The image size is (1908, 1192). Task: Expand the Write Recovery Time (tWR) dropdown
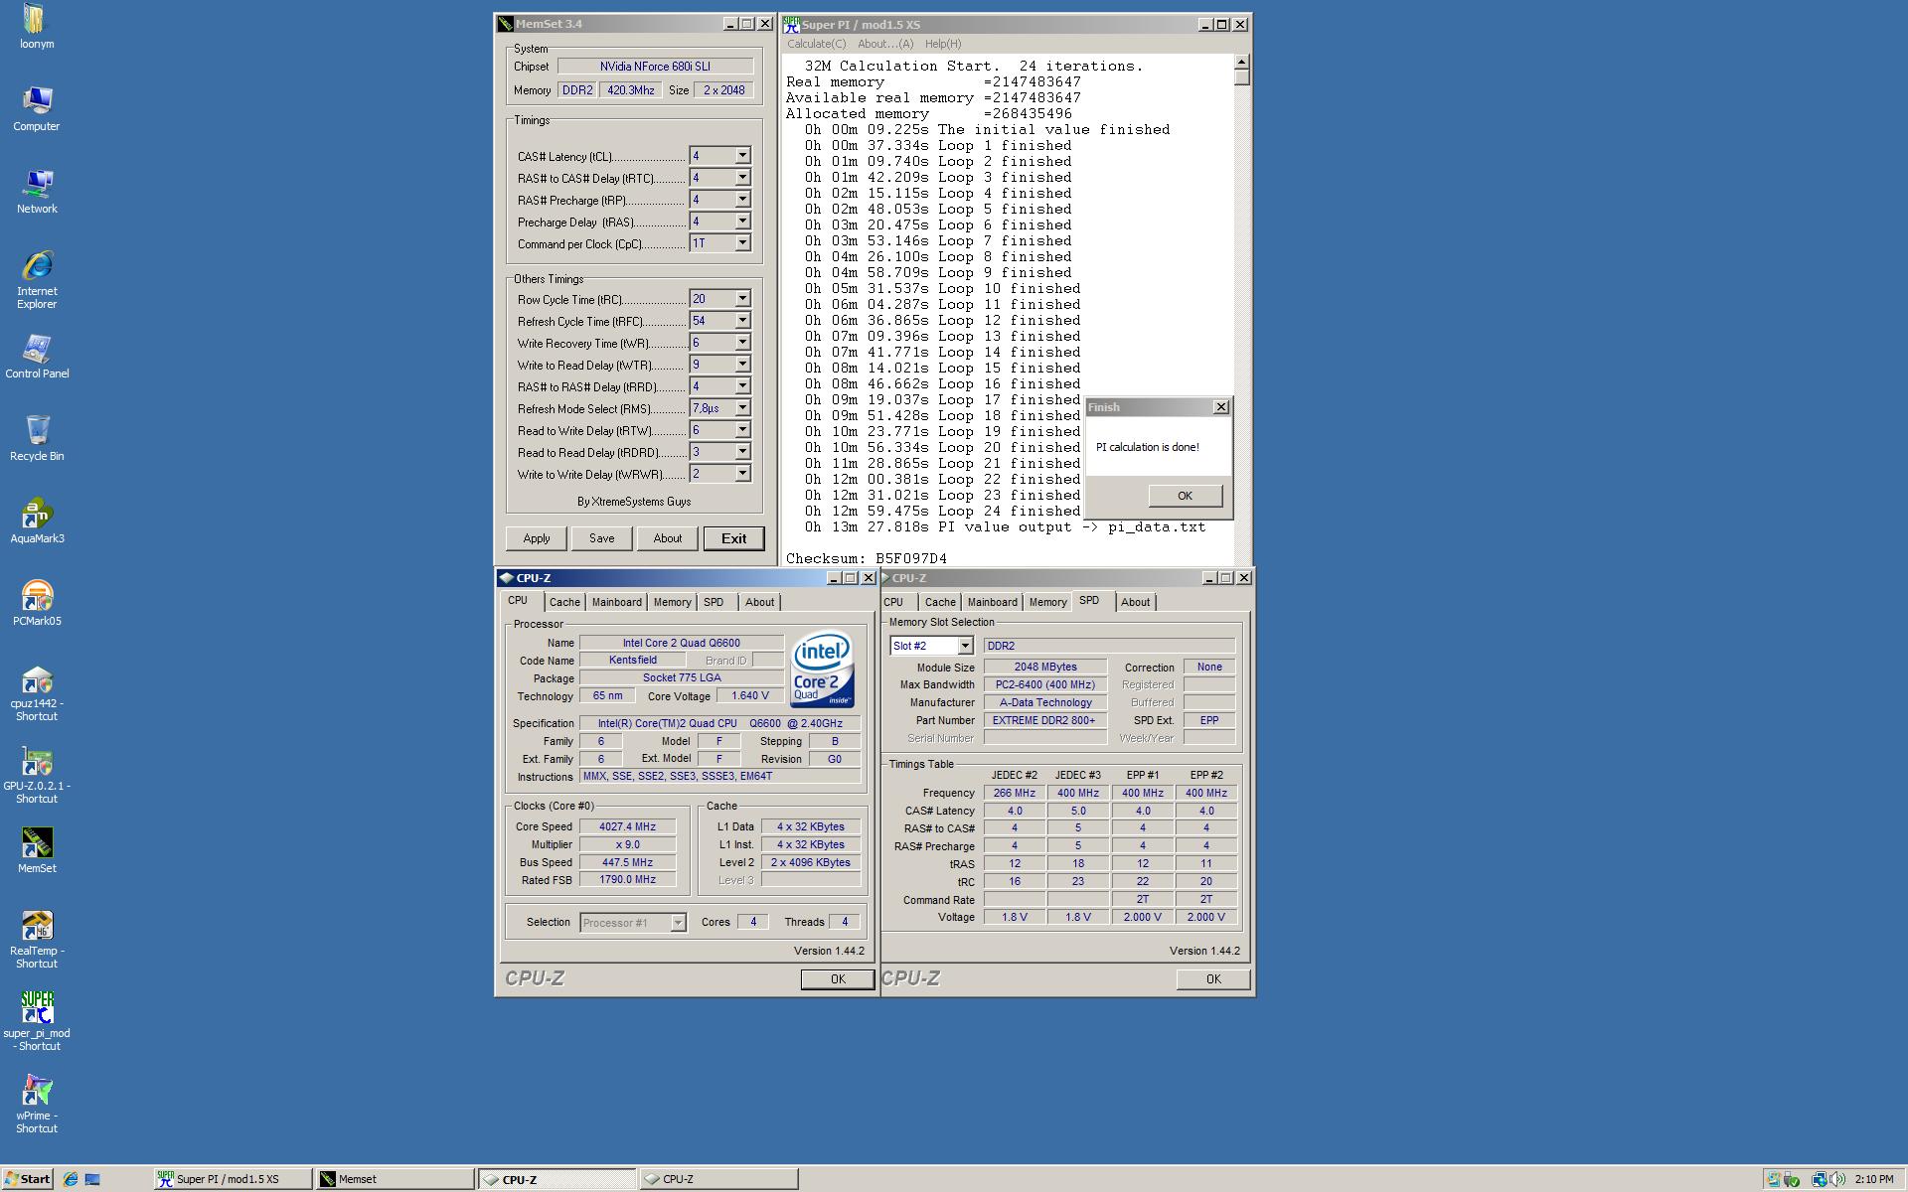pos(742,343)
